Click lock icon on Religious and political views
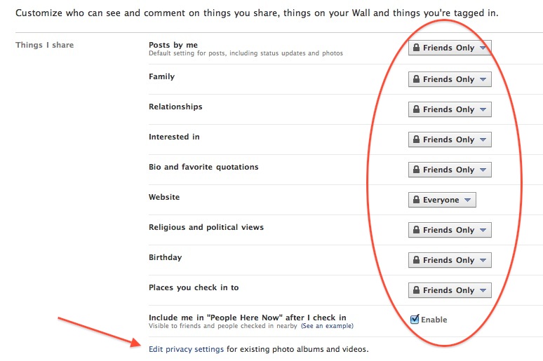 (416, 229)
